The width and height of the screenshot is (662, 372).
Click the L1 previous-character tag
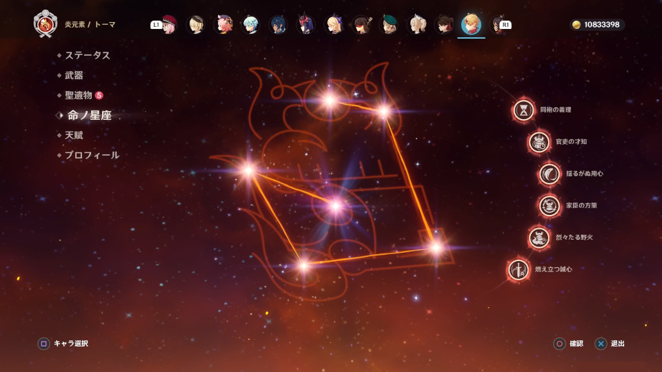click(x=156, y=25)
